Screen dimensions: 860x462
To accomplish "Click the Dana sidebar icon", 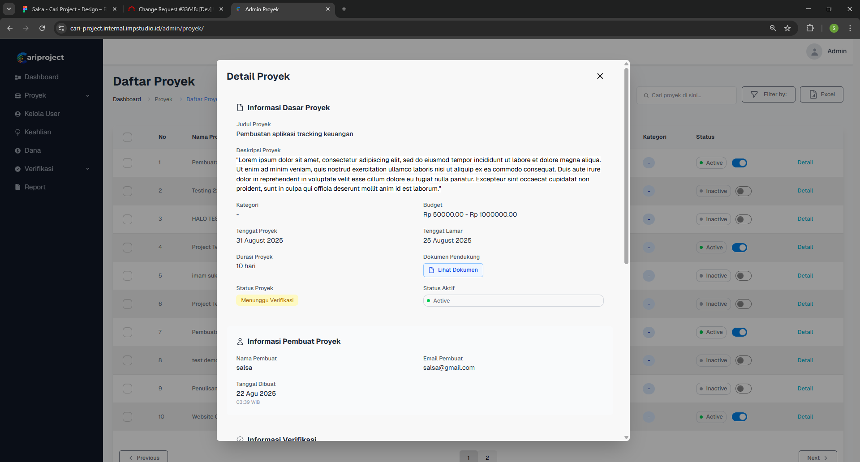I will [x=18, y=151].
